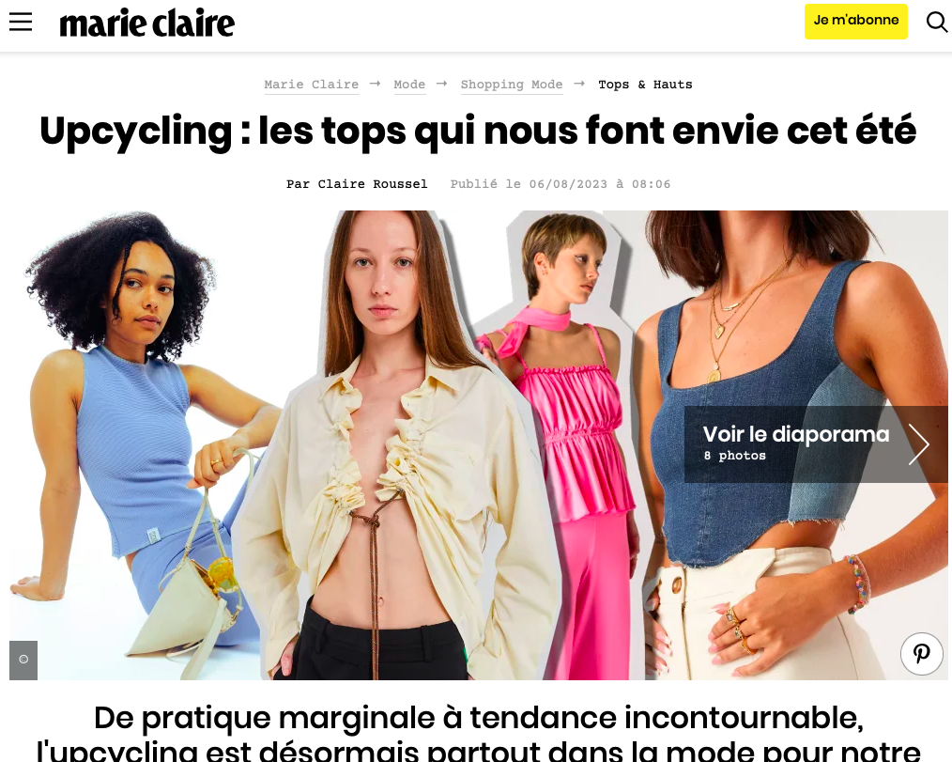
Task: Click the 8 photos label
Action: tap(734, 456)
